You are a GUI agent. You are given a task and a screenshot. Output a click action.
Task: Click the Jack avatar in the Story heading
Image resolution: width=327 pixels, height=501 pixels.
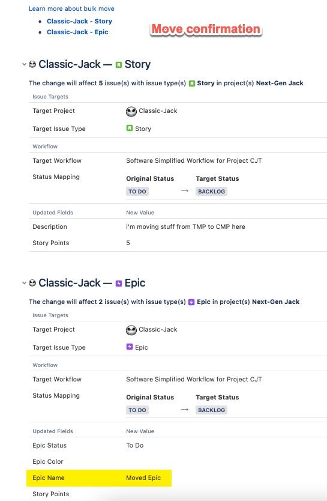[x=32, y=64]
